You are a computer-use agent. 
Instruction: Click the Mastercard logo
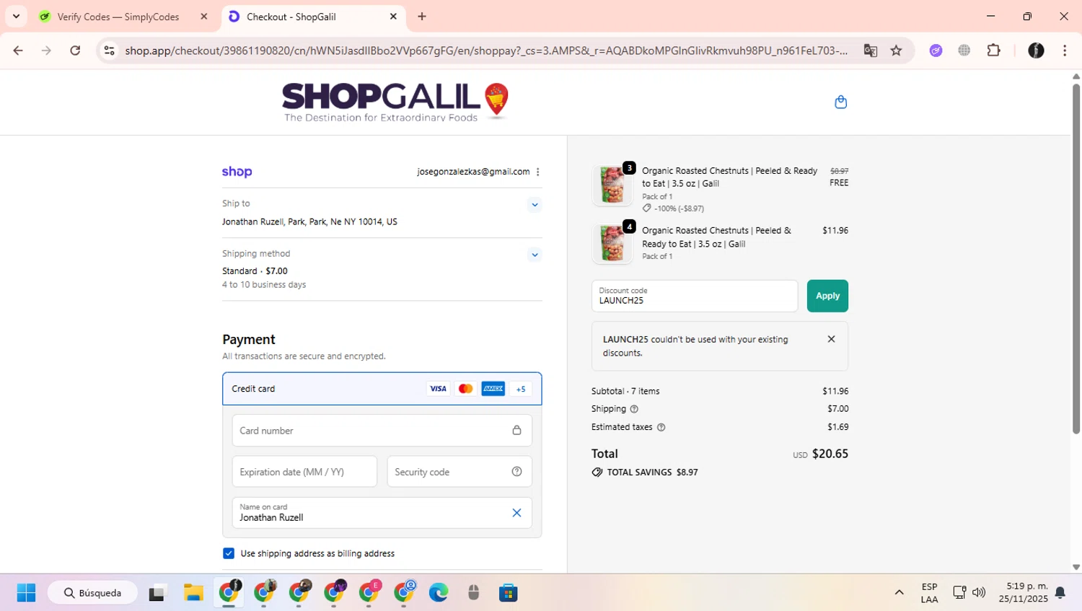click(466, 389)
